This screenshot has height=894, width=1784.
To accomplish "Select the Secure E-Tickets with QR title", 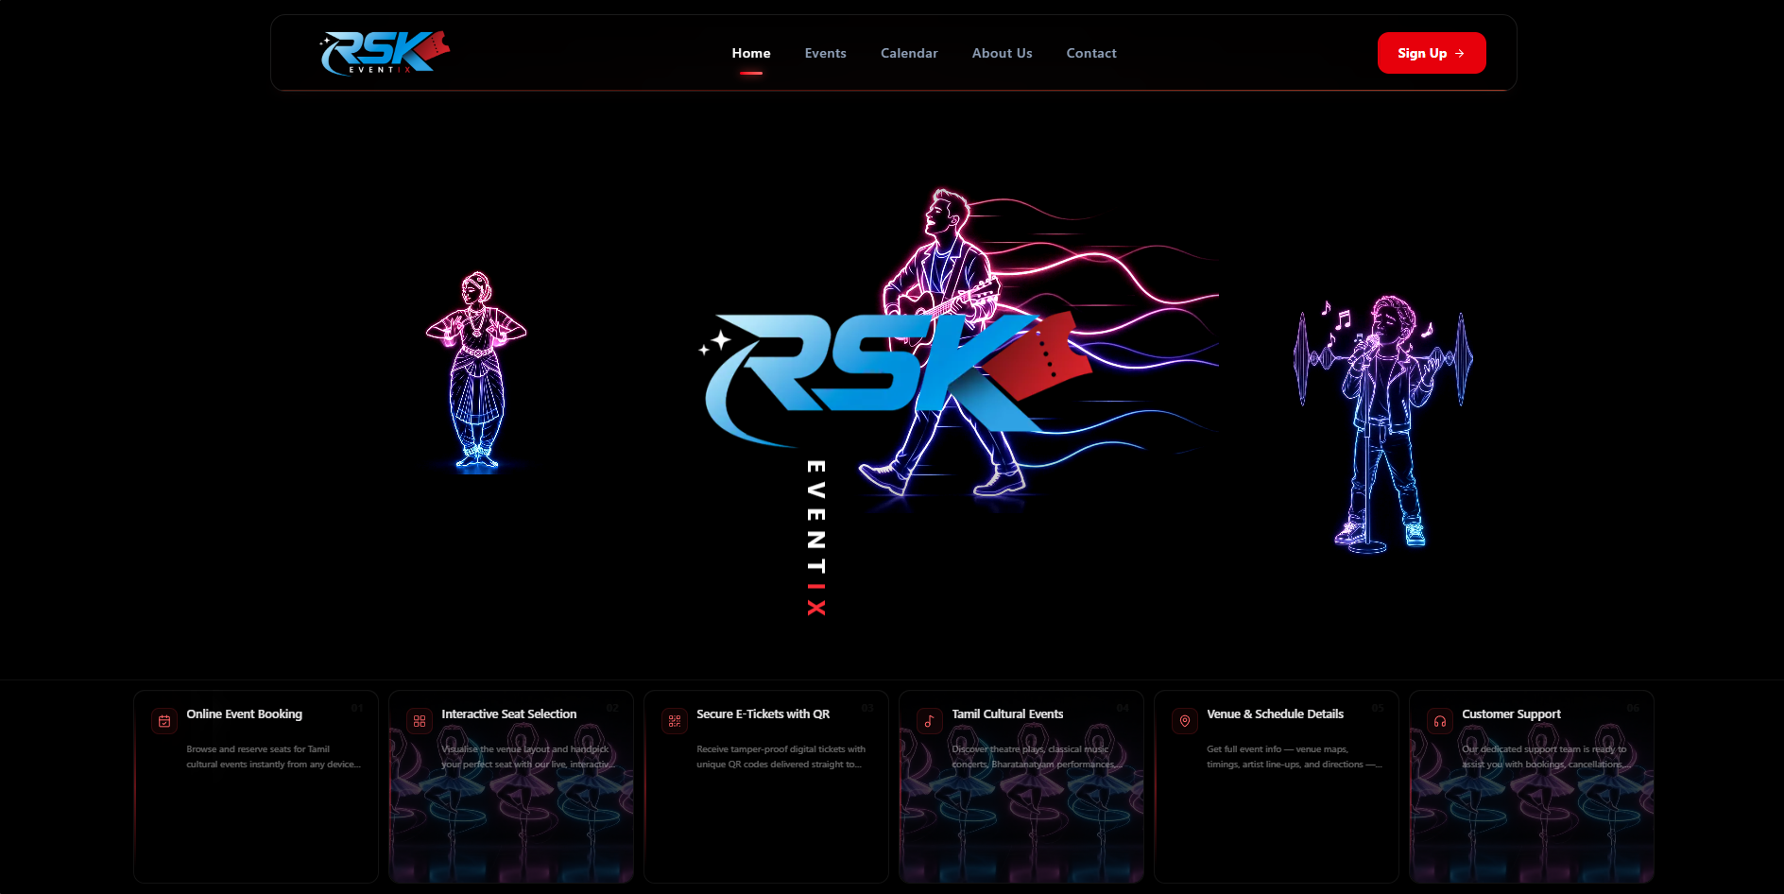I will [763, 714].
